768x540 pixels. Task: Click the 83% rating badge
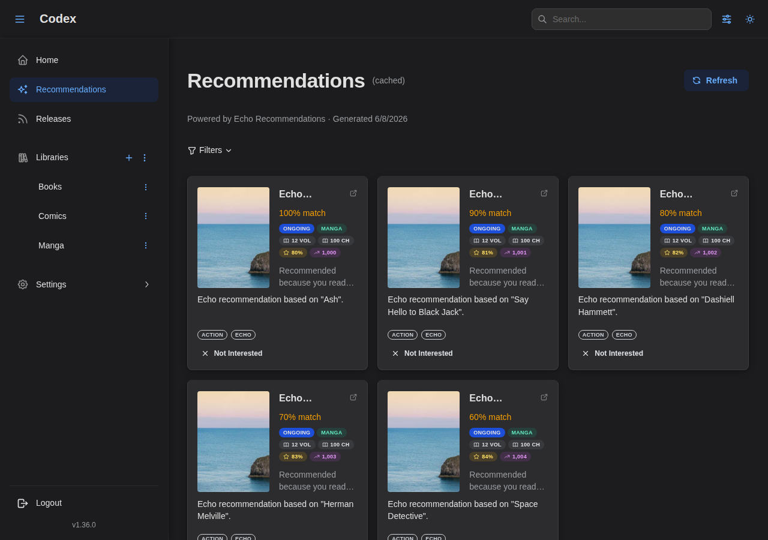point(293,457)
